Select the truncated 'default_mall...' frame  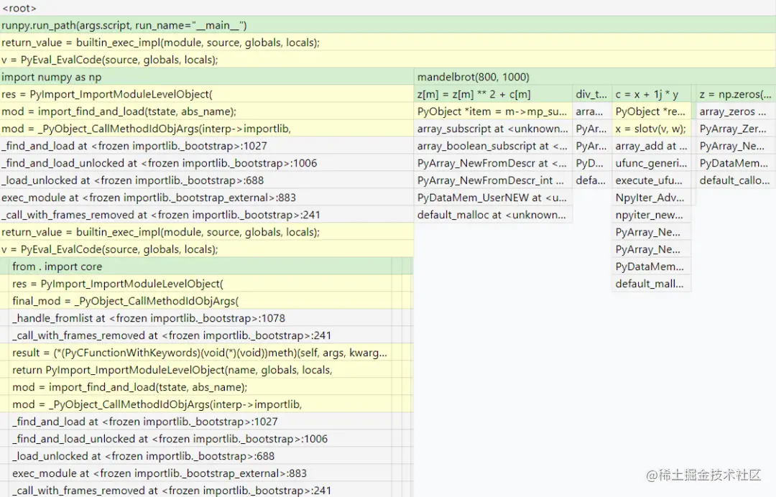pyautogui.click(x=651, y=284)
